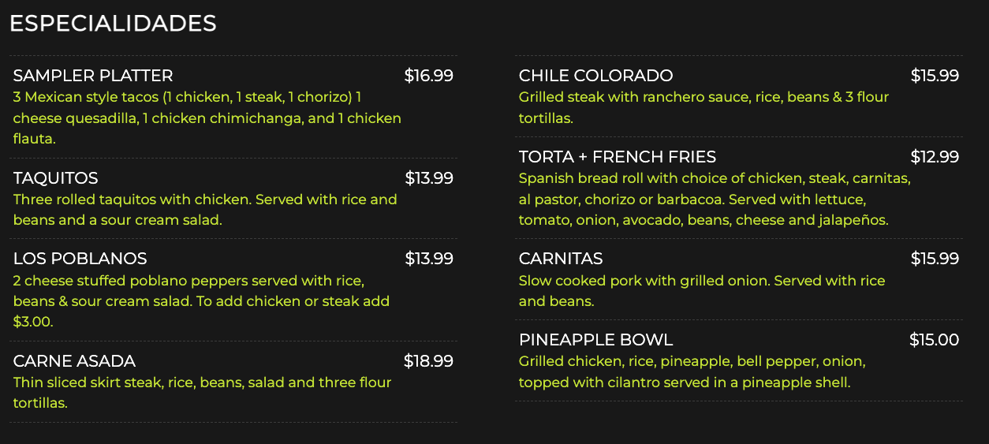Click the $16.99 Sampler Platter price

point(428,76)
